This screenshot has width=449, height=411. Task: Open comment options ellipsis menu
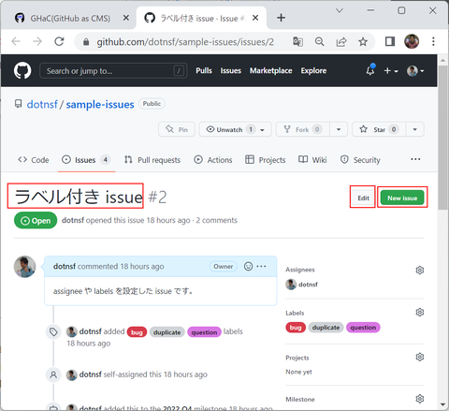[261, 266]
